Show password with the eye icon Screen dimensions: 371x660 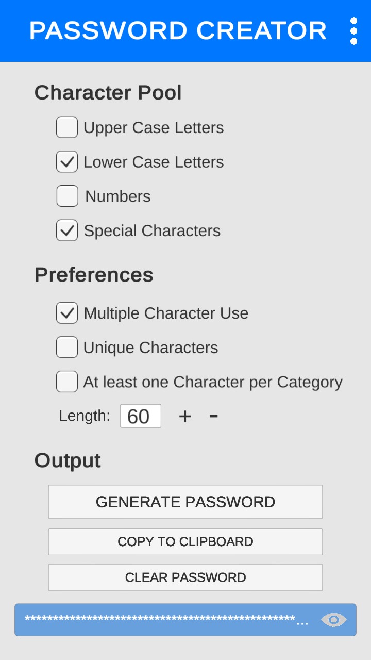click(x=333, y=620)
